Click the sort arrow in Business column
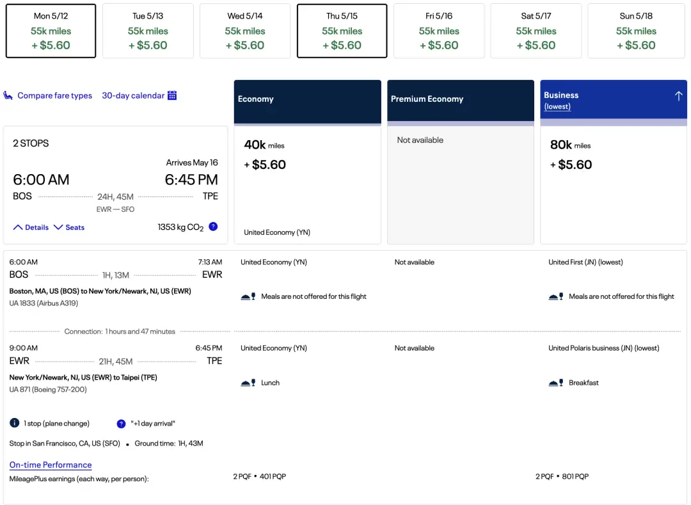This screenshot has height=505, width=691. tap(678, 96)
